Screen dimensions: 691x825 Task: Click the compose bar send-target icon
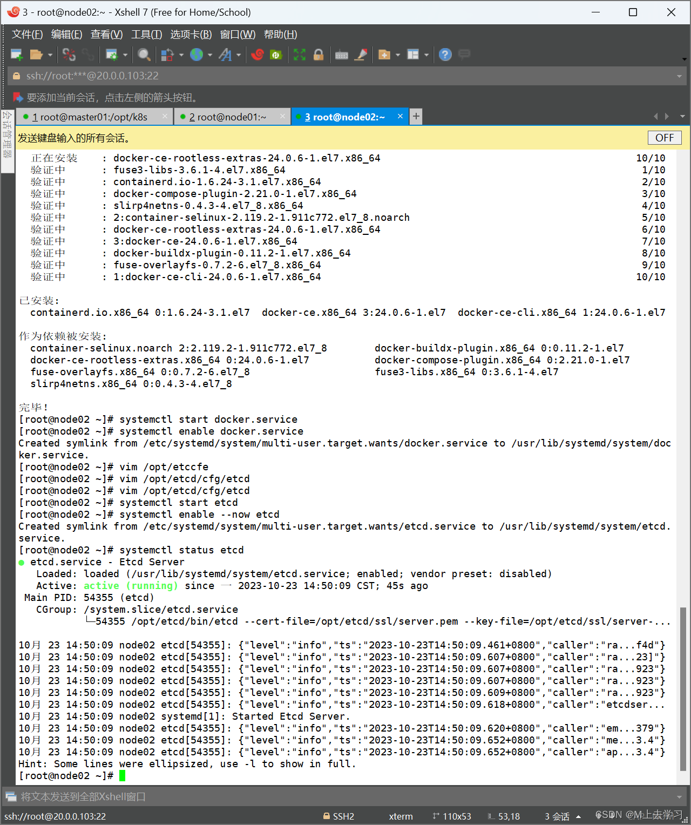[x=11, y=796]
